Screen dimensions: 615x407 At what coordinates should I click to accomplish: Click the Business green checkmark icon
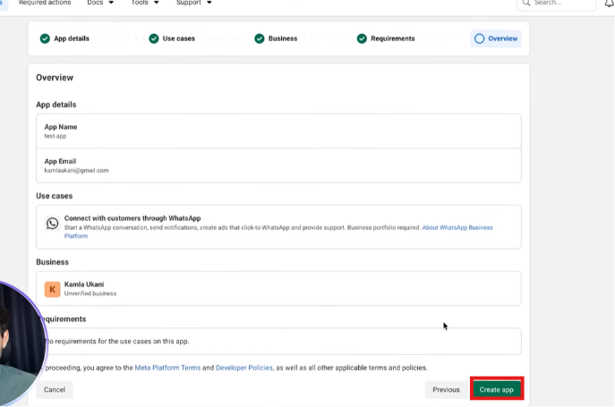(260, 38)
